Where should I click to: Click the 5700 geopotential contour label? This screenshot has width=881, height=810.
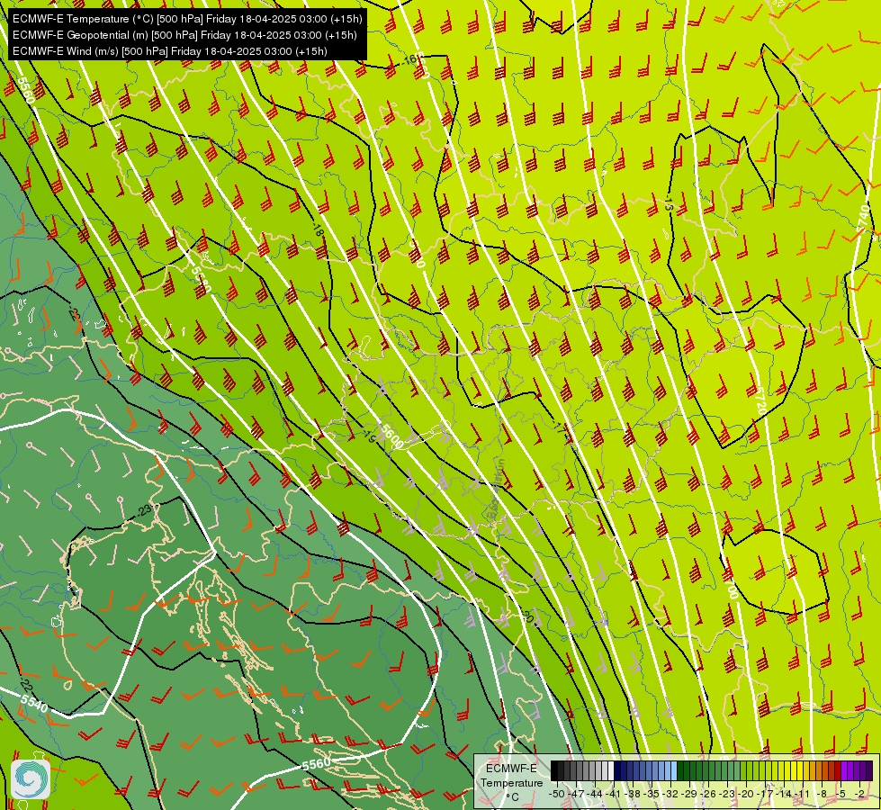[731, 585]
